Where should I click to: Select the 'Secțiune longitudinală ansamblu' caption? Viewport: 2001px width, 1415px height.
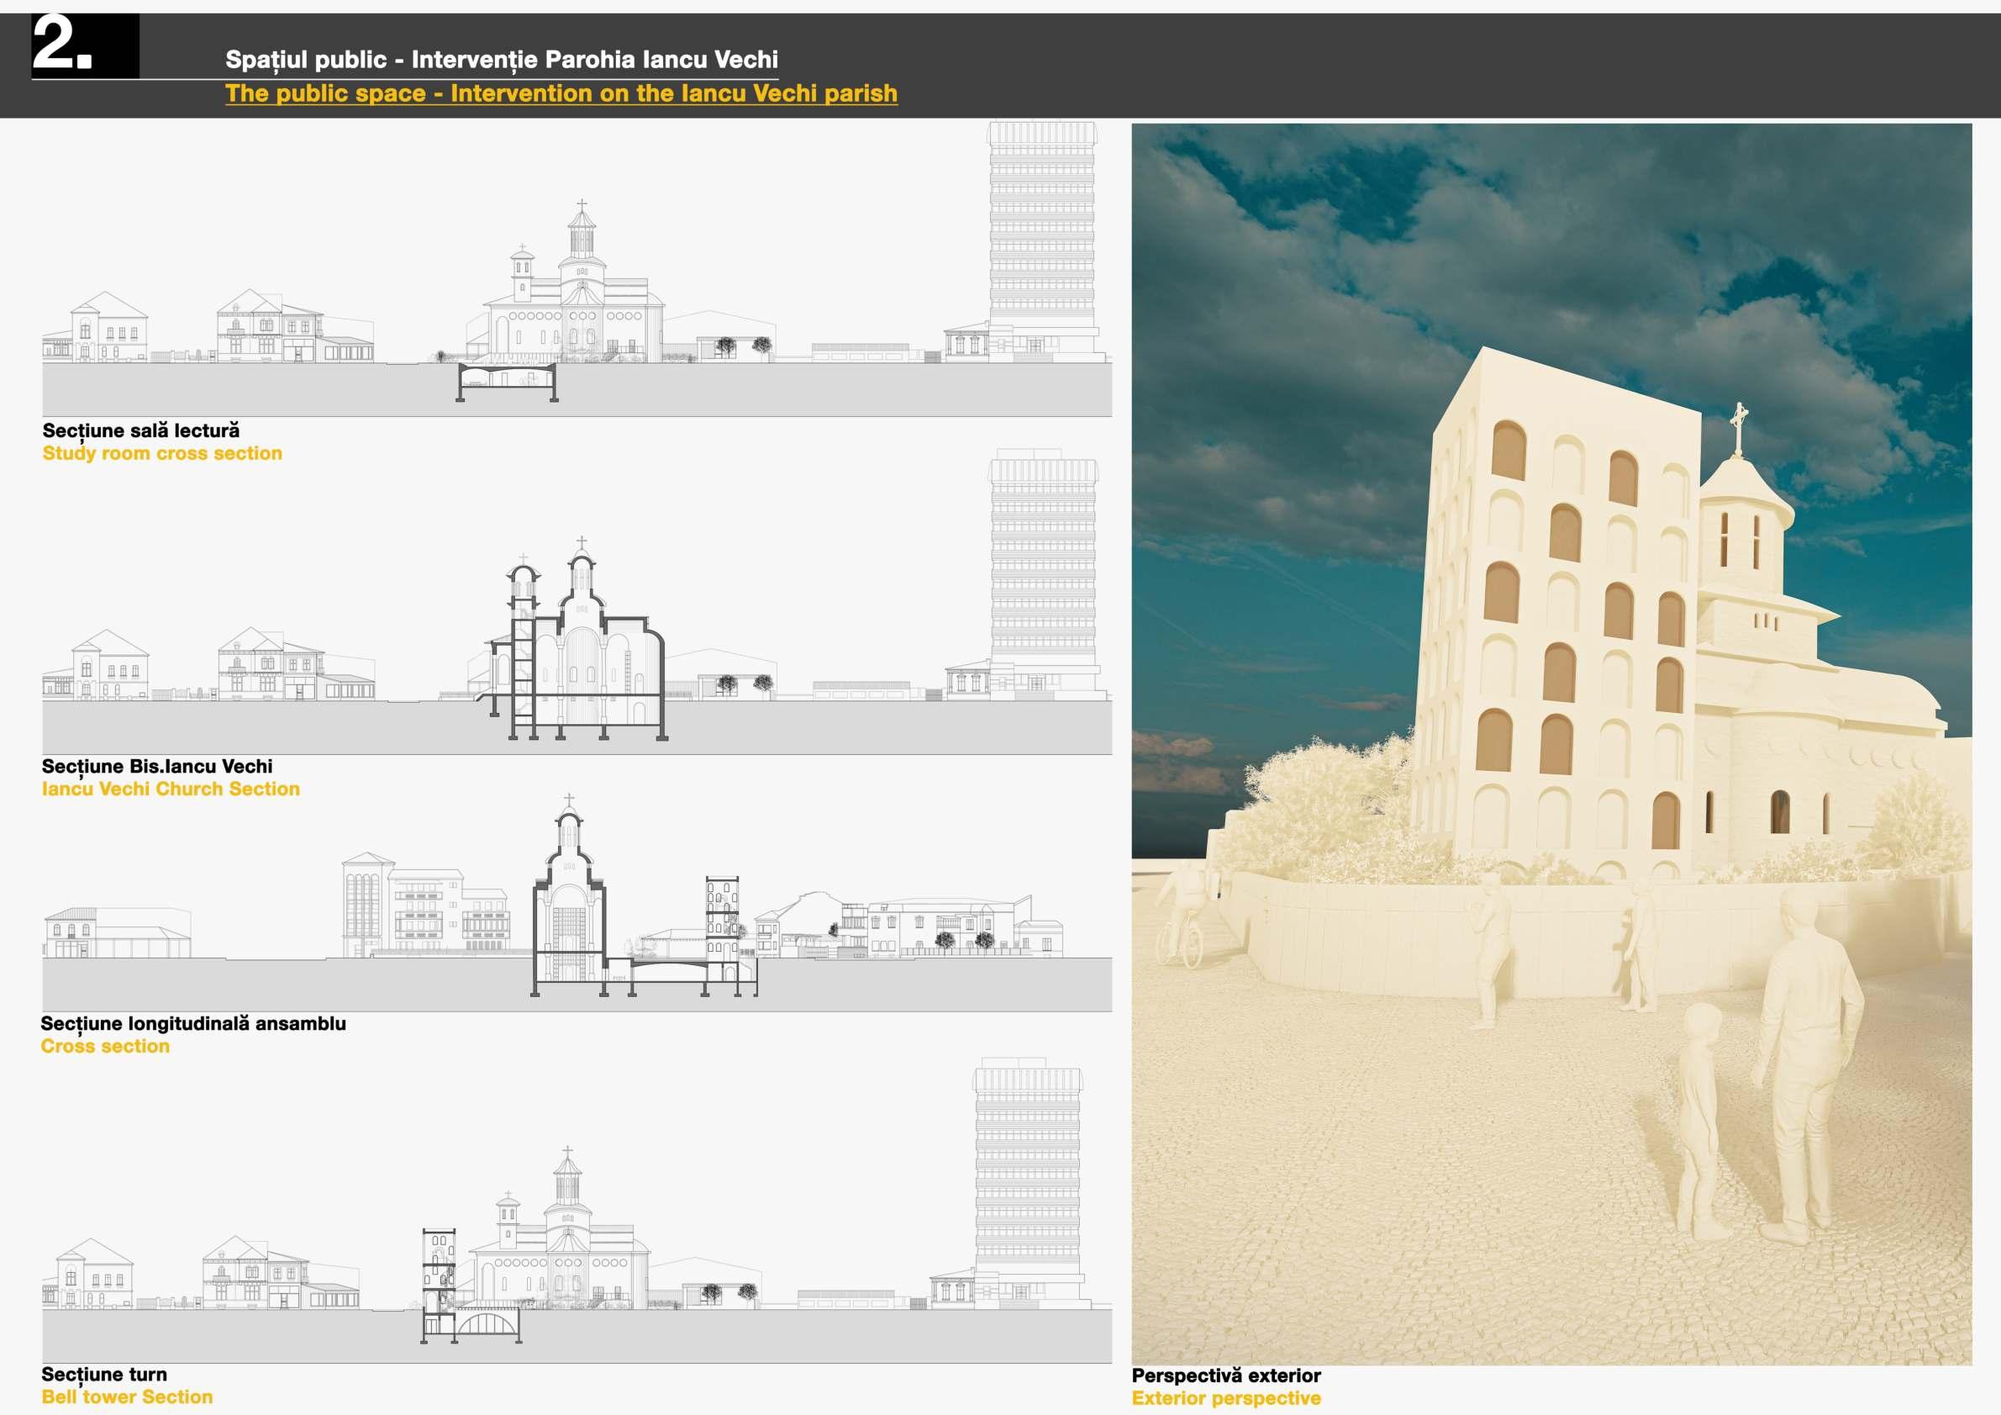(x=193, y=1023)
